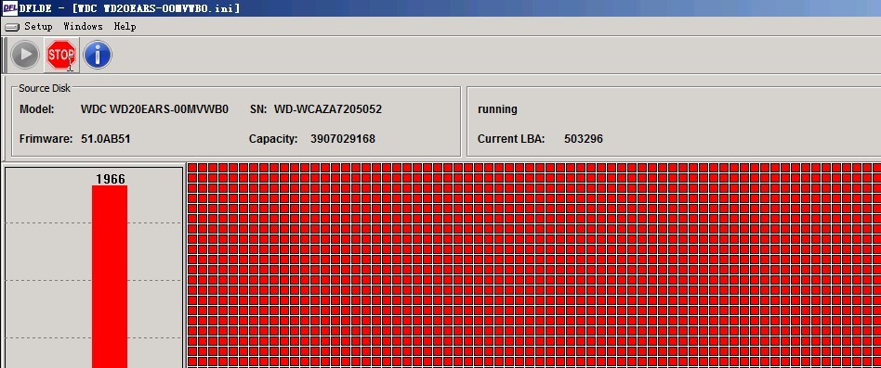Image resolution: width=881 pixels, height=368 pixels.
Task: Open the Windows menu
Action: coord(83,26)
